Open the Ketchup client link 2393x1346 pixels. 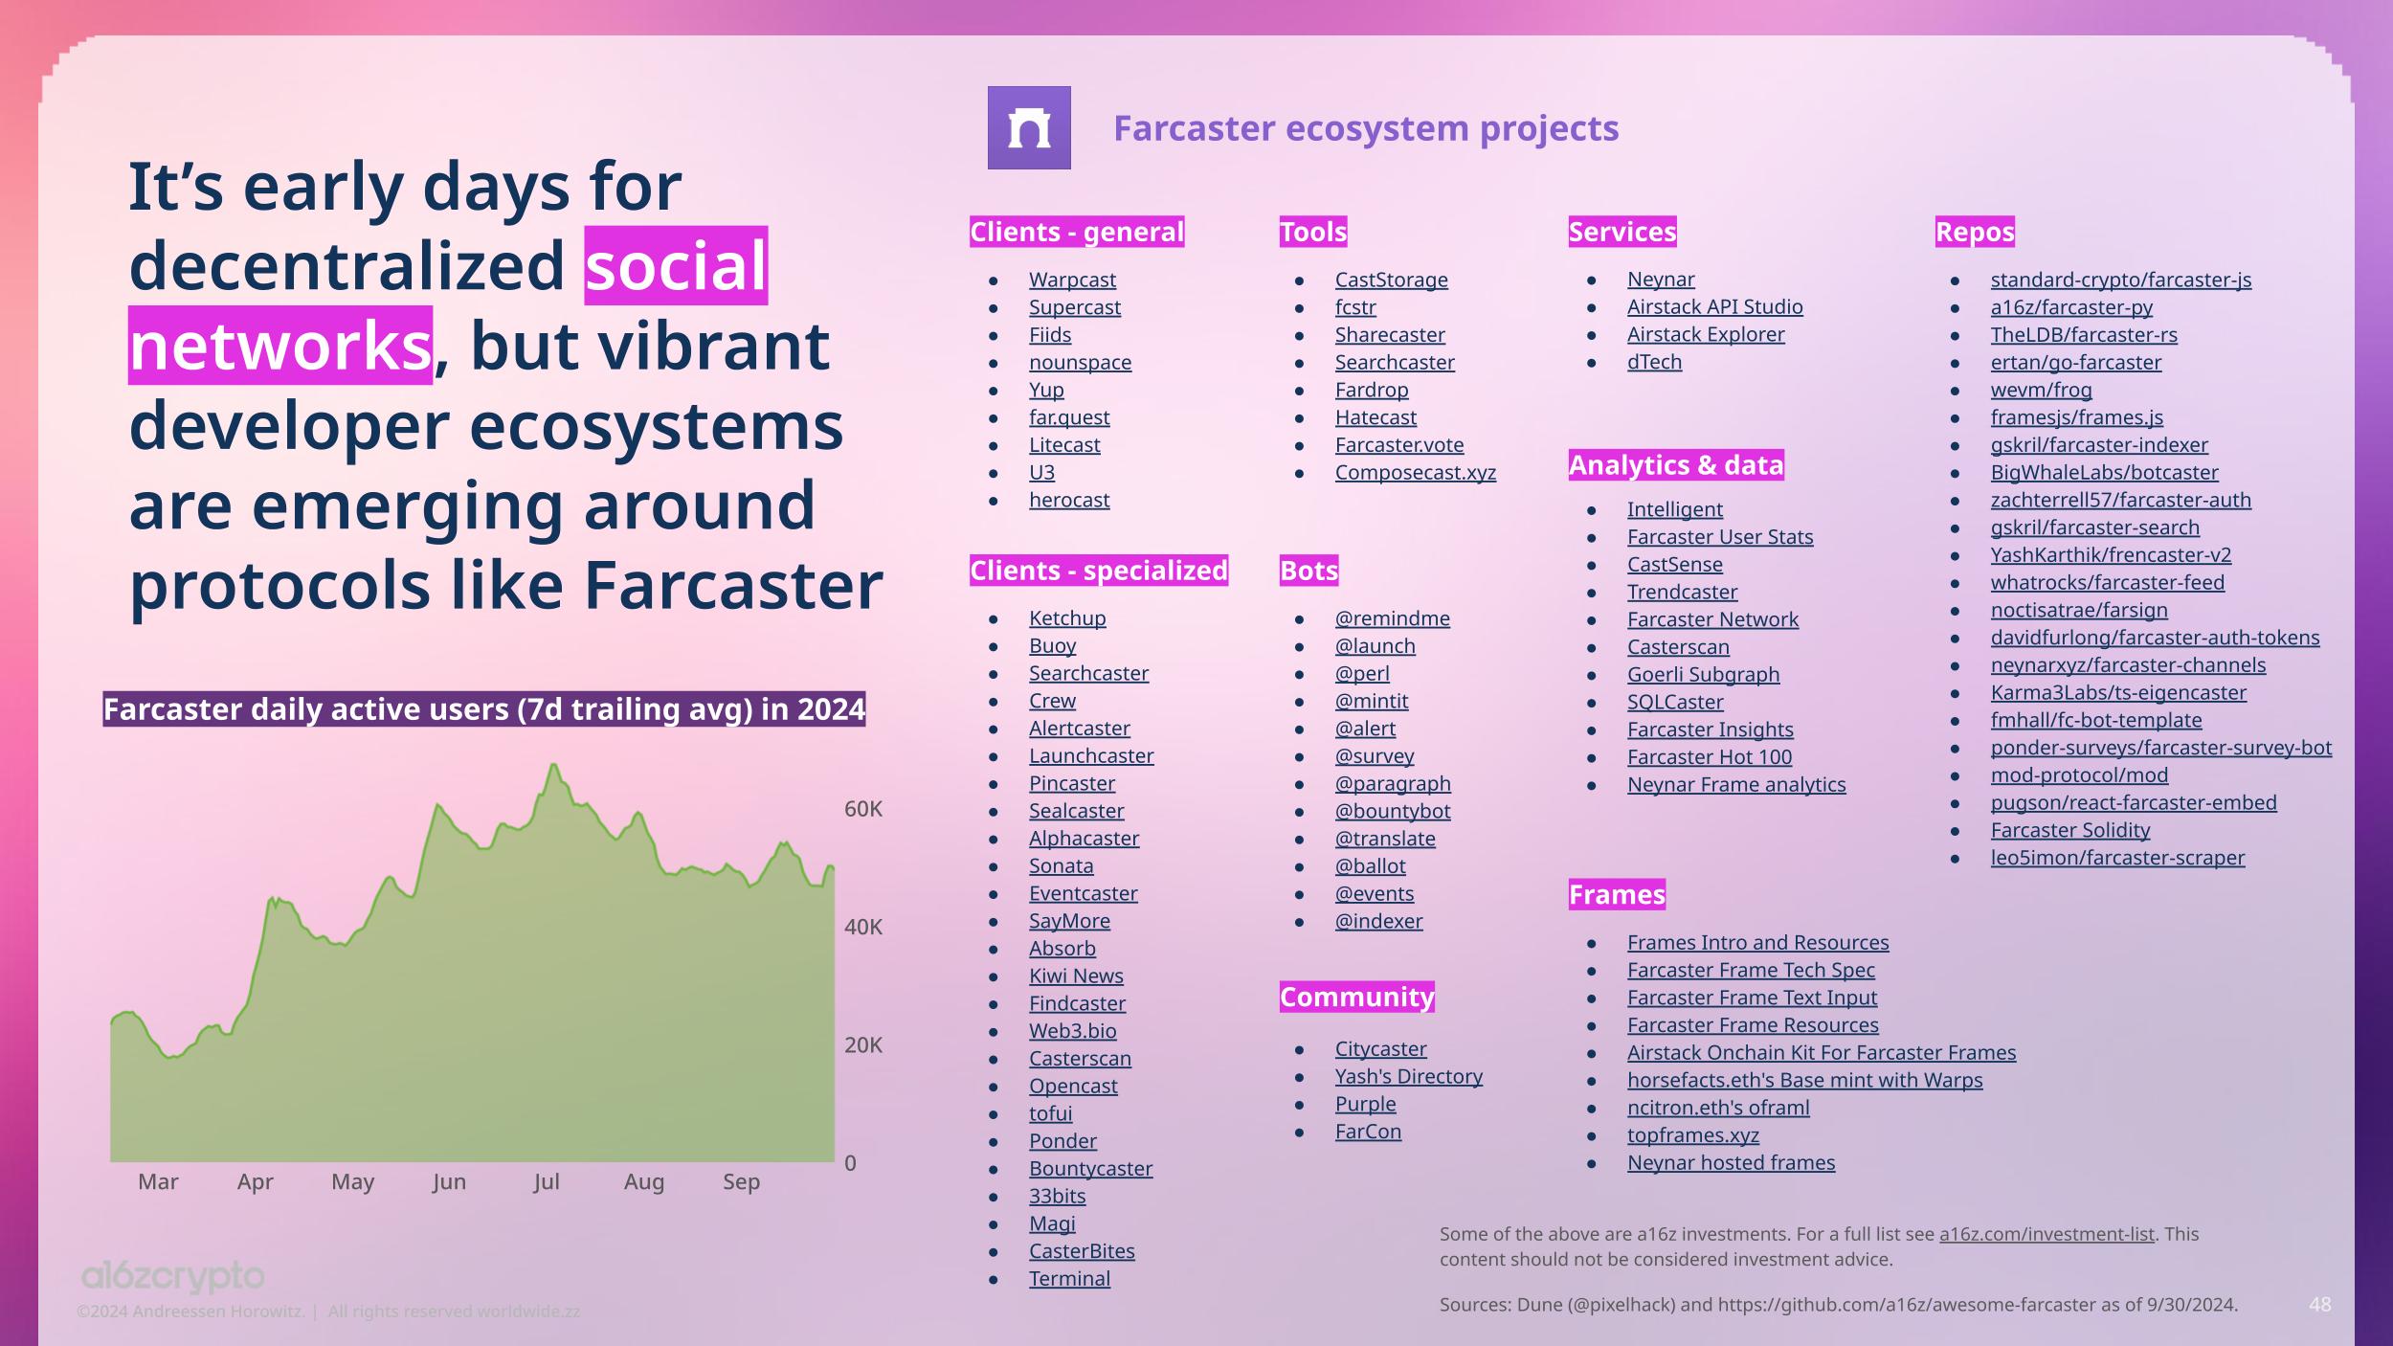point(1066,618)
